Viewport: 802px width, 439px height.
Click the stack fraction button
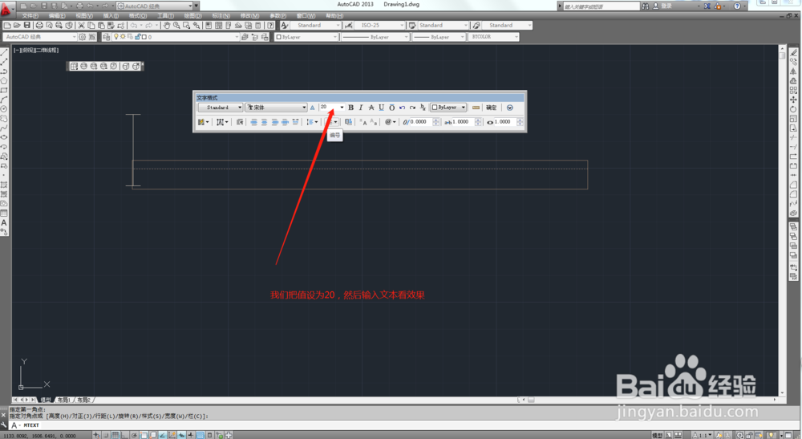click(423, 108)
